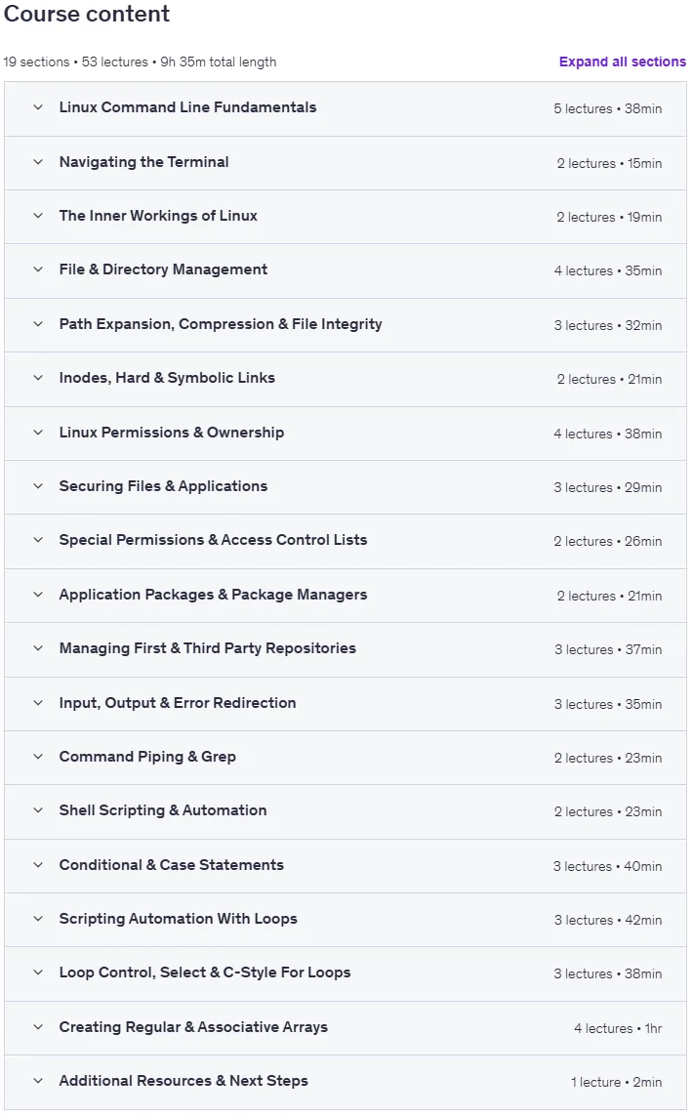Click chevron next to Inodes, Hard & Symbolic Links
The image size is (693, 1117).
[x=38, y=378]
